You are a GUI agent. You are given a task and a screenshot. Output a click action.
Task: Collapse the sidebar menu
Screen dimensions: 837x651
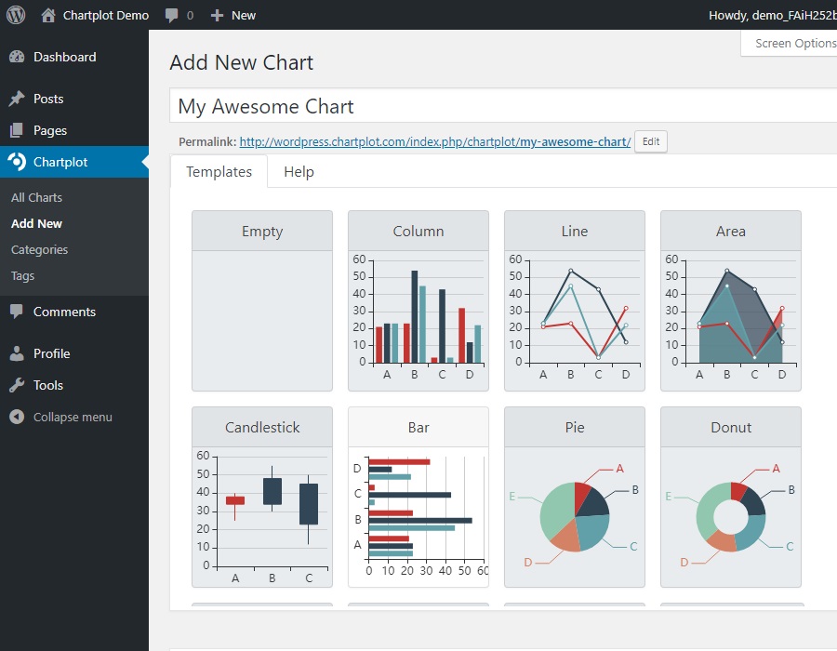point(74,417)
